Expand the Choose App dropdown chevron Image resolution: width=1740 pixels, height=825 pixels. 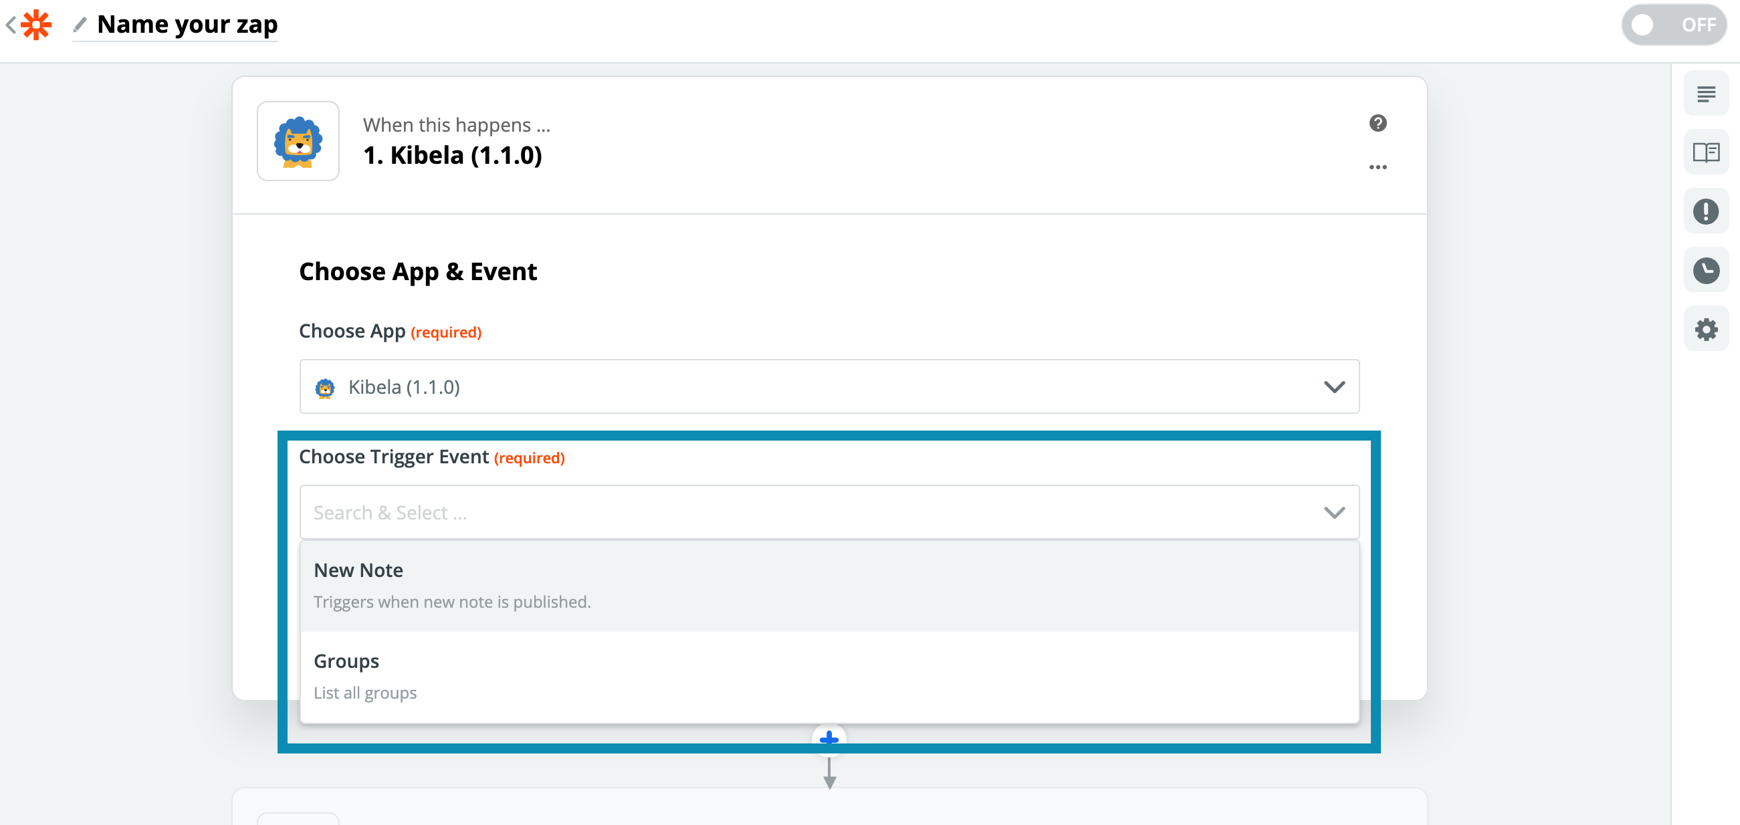coord(1334,387)
